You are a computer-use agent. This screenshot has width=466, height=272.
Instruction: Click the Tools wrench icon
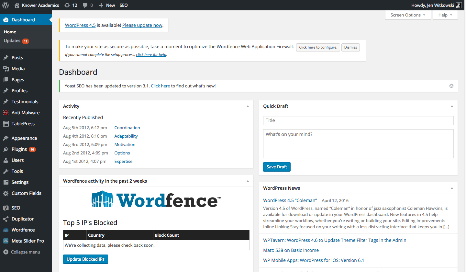point(6,171)
